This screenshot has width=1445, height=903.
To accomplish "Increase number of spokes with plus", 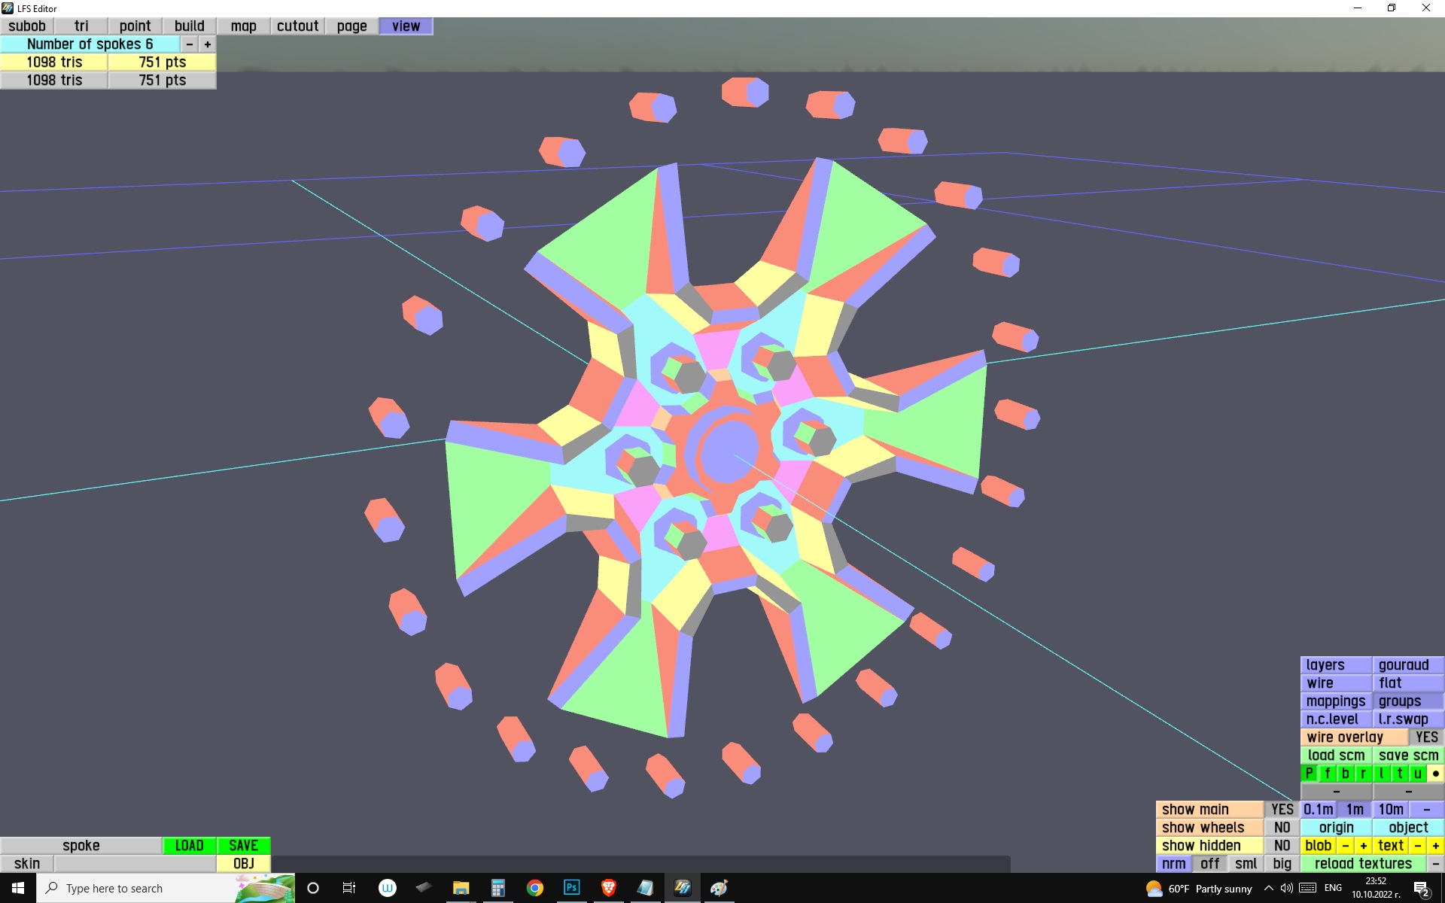I will 208,44.
